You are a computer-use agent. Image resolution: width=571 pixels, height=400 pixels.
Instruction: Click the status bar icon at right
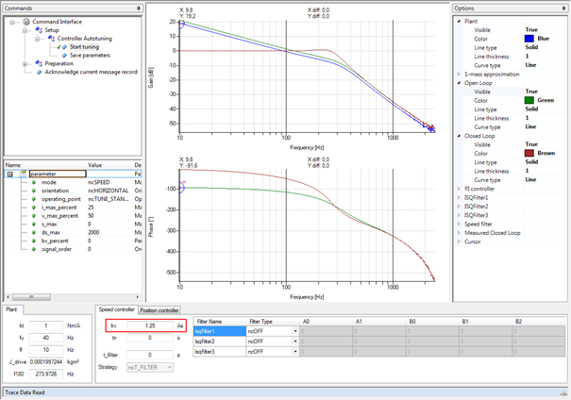[x=563, y=392]
